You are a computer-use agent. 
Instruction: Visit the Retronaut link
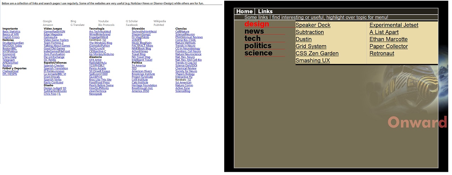[382, 53]
